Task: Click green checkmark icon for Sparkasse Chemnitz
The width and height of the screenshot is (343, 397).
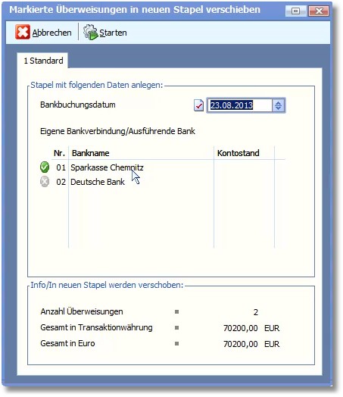Action: pyautogui.click(x=45, y=167)
